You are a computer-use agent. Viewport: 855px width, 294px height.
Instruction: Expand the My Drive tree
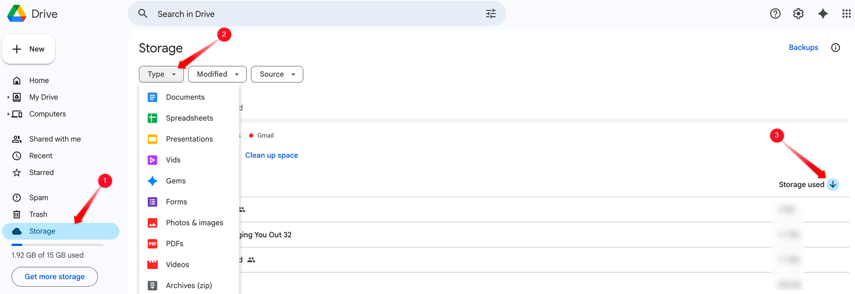pyautogui.click(x=8, y=97)
